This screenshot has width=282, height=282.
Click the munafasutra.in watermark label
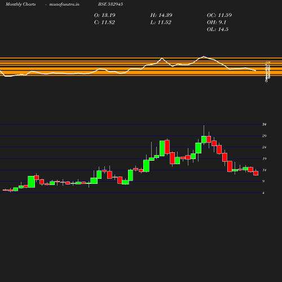point(64,4)
